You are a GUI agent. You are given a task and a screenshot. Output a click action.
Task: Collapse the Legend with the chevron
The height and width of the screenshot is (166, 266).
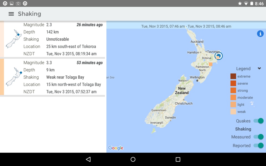[x=259, y=68]
